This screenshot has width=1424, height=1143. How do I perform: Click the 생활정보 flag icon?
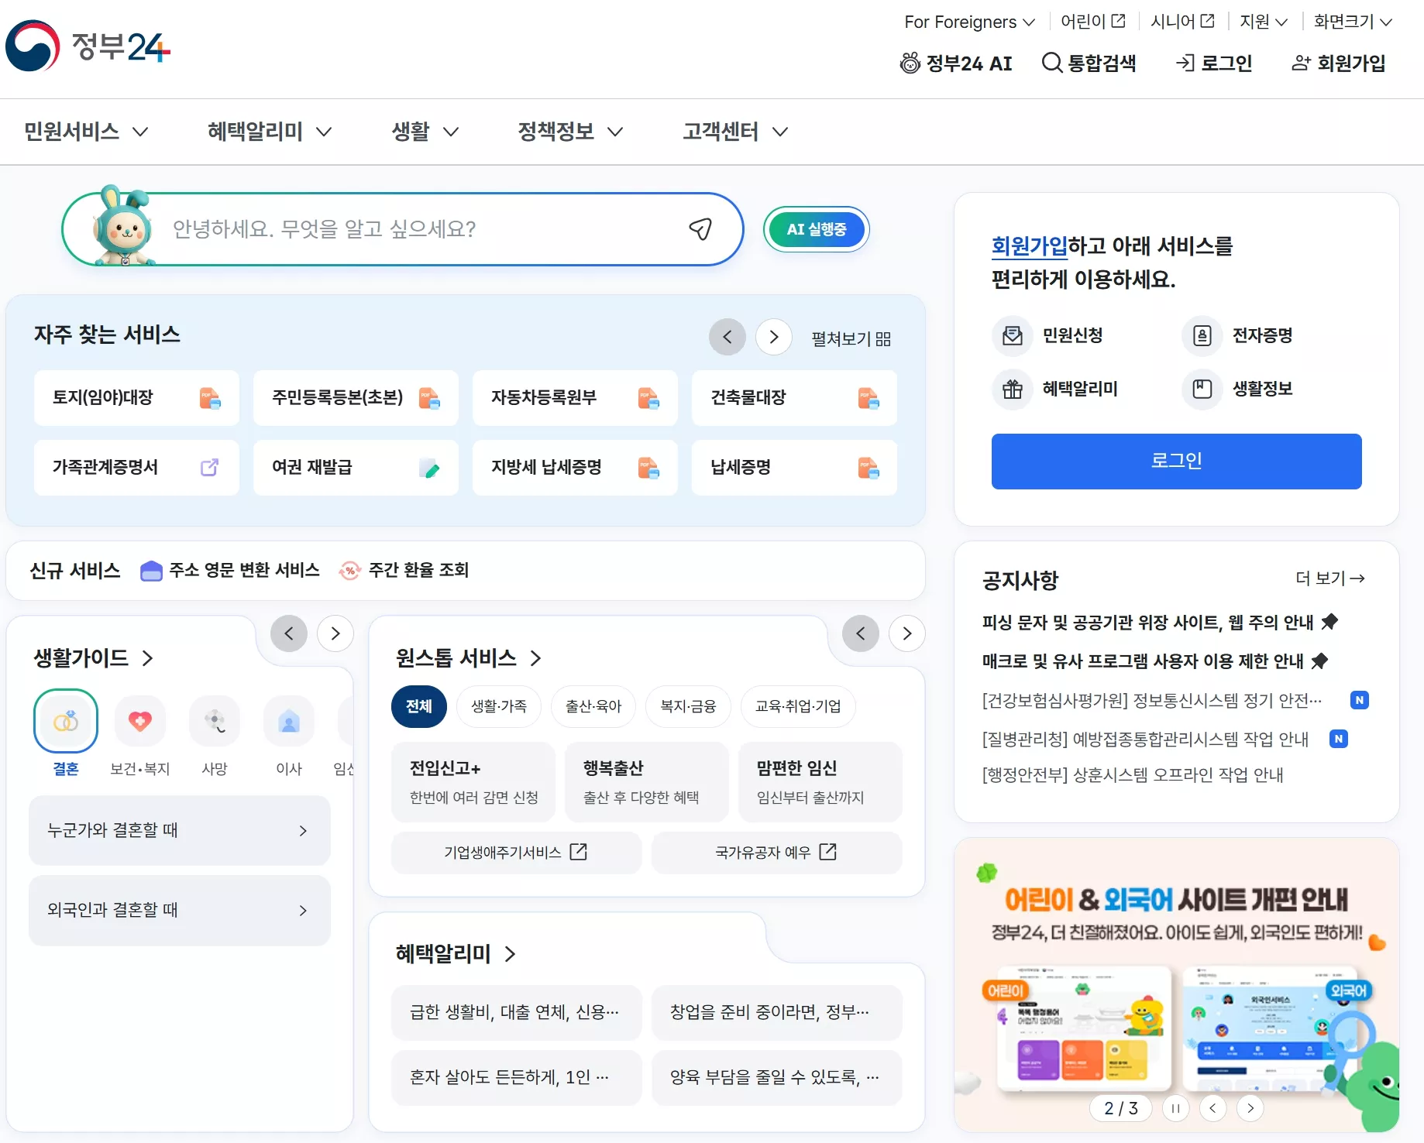[x=1202, y=390]
